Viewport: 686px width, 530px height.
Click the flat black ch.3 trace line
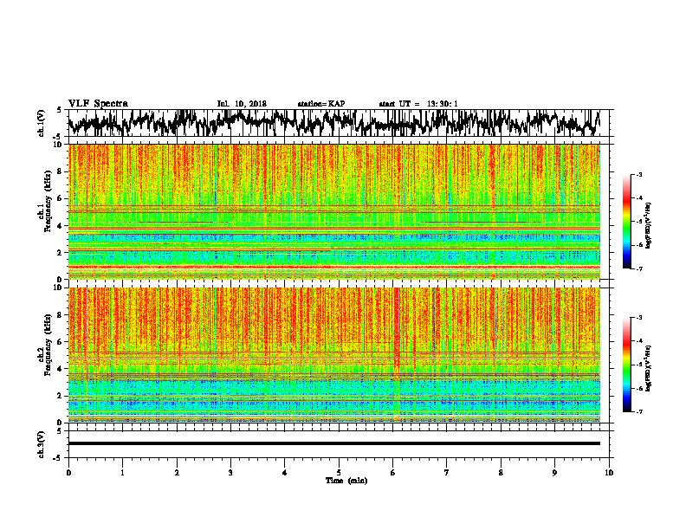click(334, 443)
